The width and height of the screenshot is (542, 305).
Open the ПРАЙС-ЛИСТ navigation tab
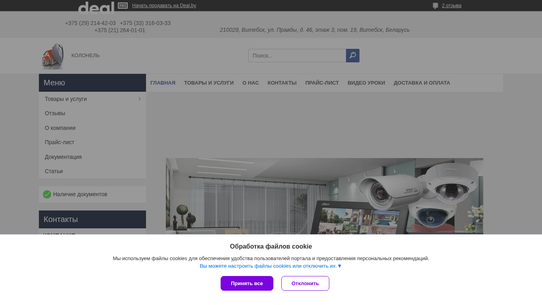pyautogui.click(x=322, y=83)
